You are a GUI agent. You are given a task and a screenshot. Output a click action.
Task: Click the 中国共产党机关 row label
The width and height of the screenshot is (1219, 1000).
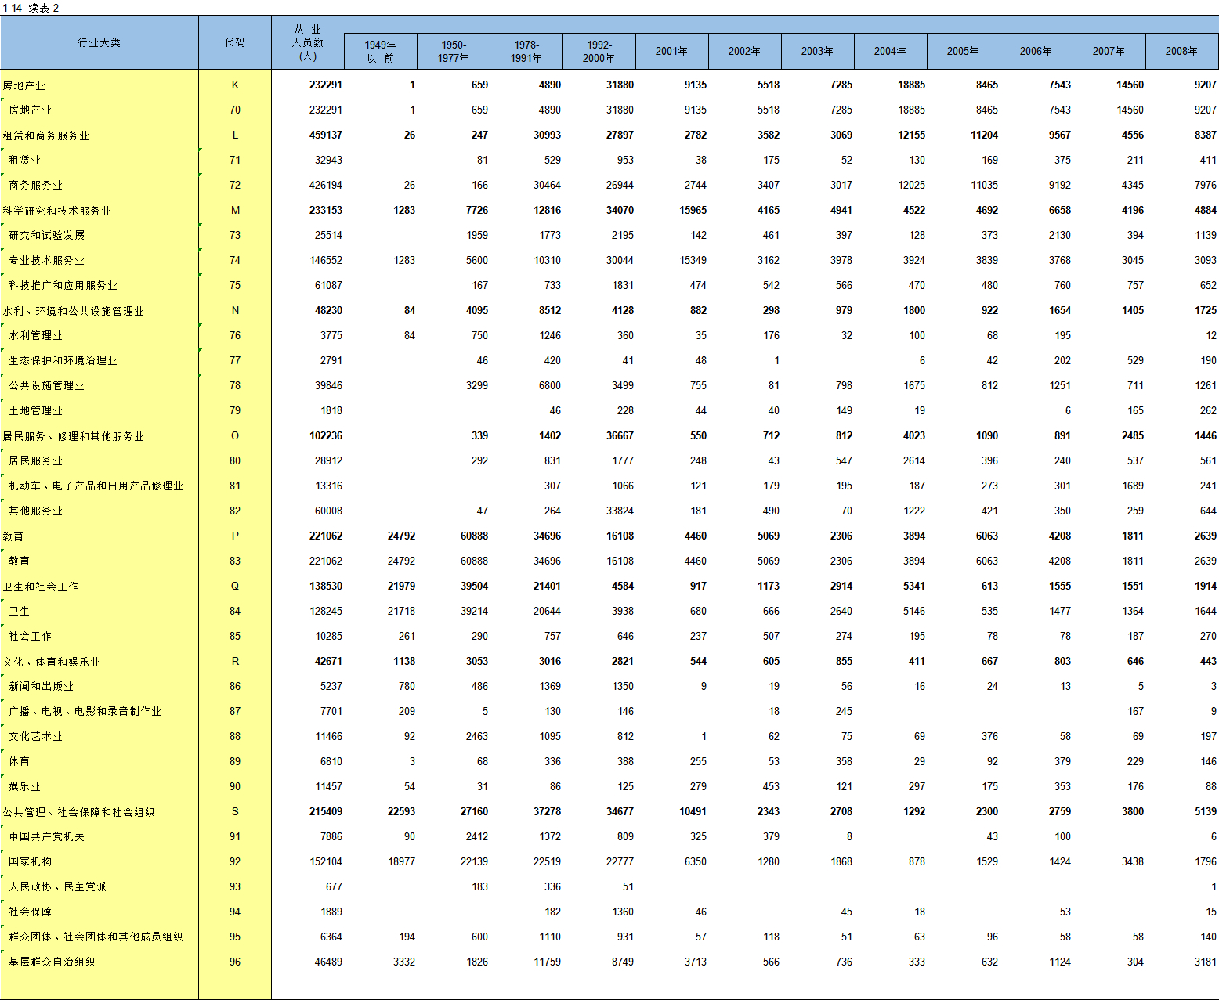point(47,837)
